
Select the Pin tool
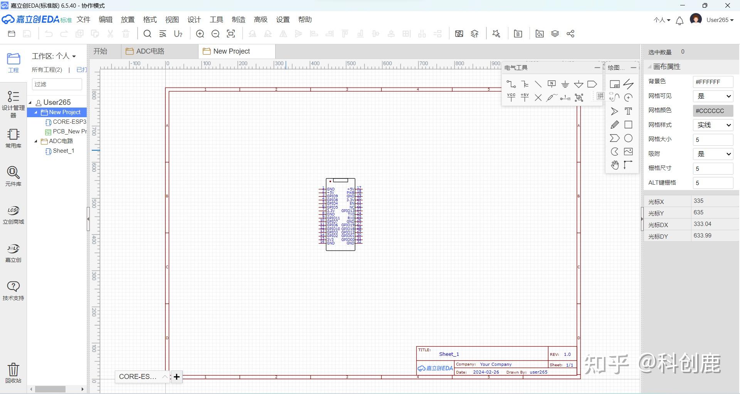[x=565, y=98]
